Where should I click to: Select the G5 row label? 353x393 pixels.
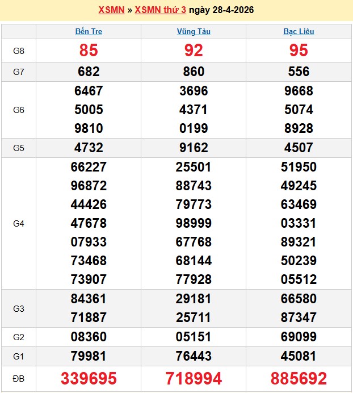[19, 148]
